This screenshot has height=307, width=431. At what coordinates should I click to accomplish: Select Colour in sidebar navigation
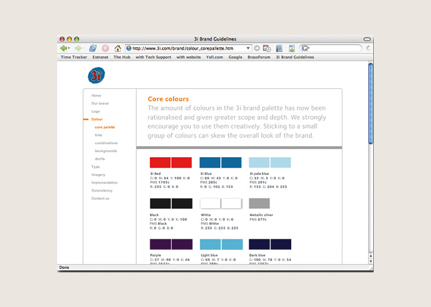pos(97,119)
